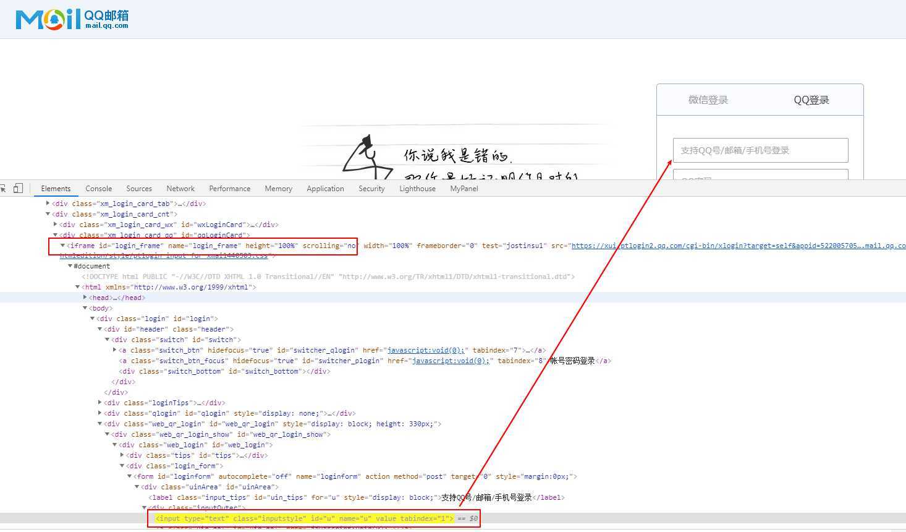906x532 pixels.
Task: Open the Sources panel tab
Action: (x=139, y=189)
